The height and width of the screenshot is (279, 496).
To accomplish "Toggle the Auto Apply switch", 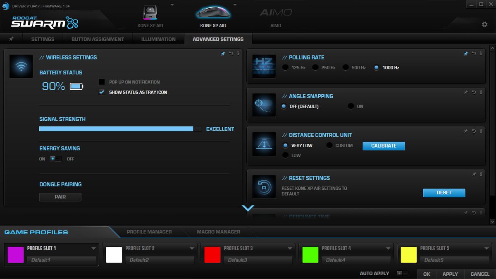I will coord(402,273).
